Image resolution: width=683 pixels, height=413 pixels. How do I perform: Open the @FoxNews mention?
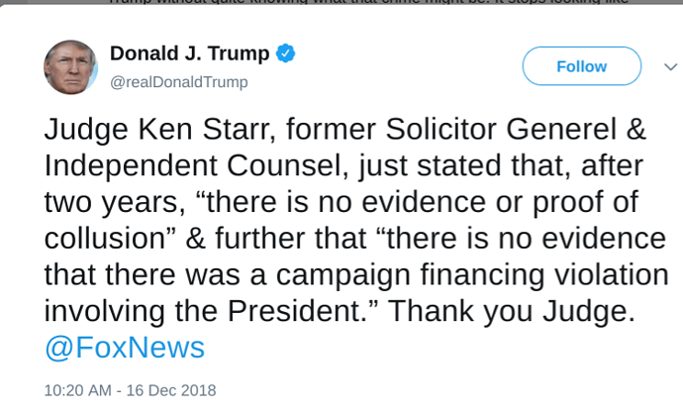[125, 347]
